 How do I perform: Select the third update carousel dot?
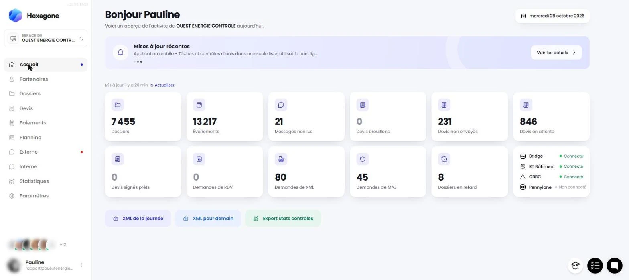pos(141,62)
